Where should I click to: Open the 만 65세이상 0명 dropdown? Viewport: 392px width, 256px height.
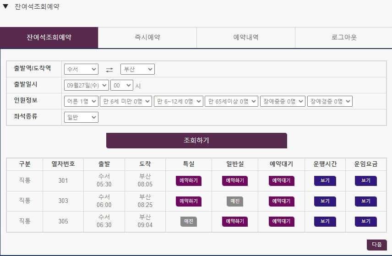pos(232,101)
